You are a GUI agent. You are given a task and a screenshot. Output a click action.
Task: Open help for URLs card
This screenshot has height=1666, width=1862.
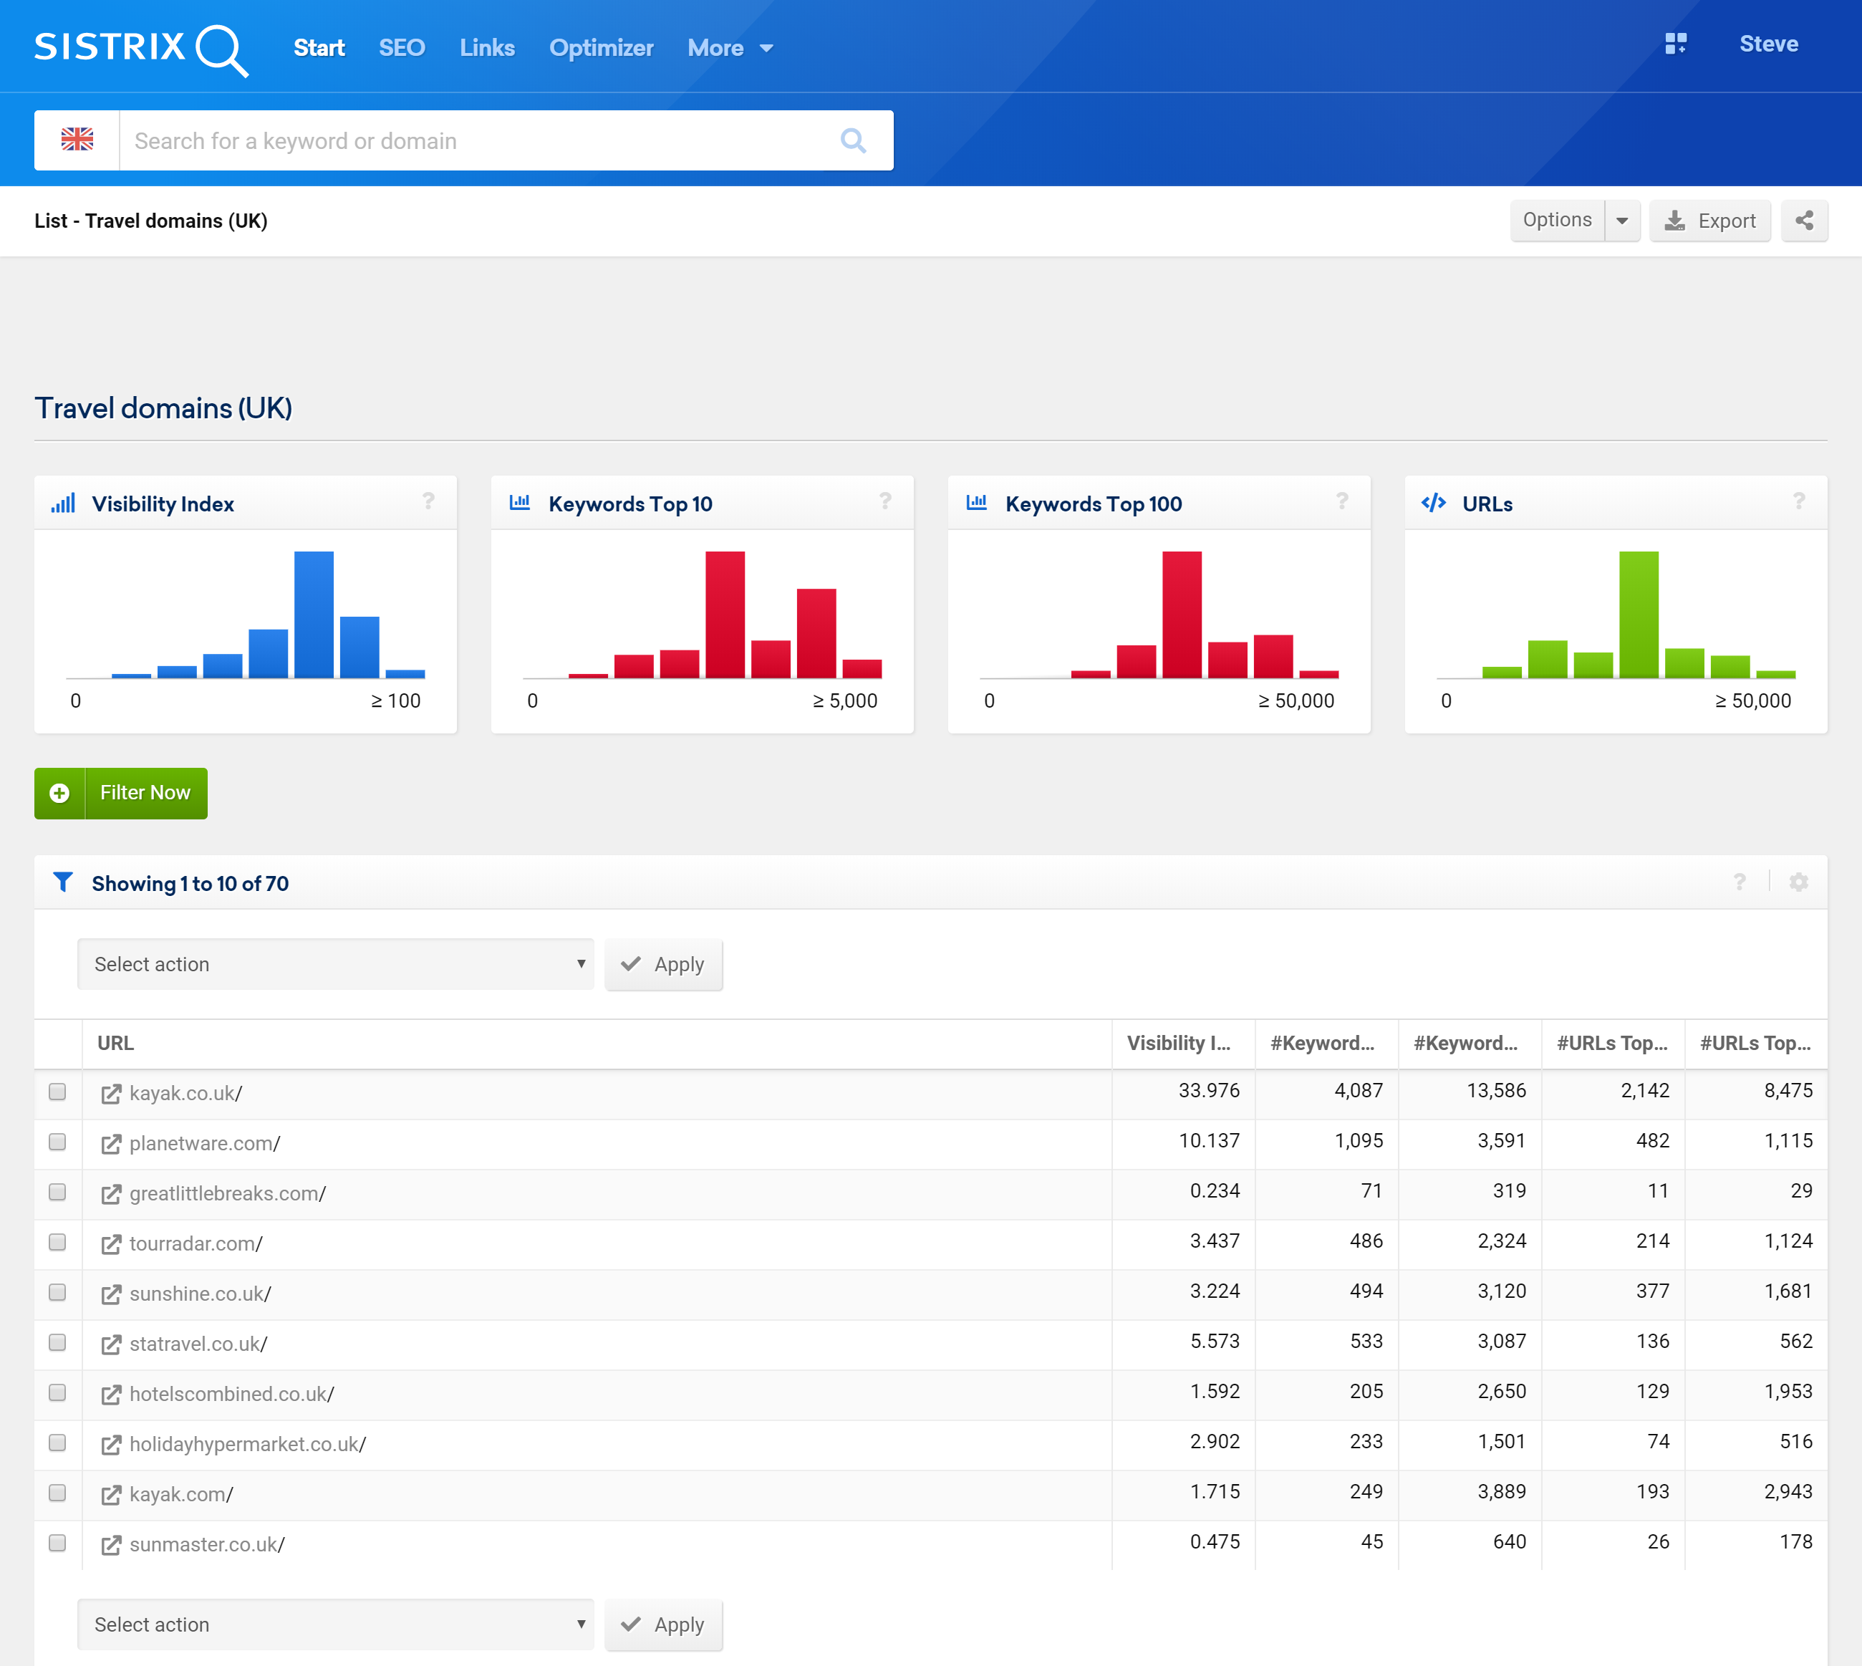tap(1799, 501)
